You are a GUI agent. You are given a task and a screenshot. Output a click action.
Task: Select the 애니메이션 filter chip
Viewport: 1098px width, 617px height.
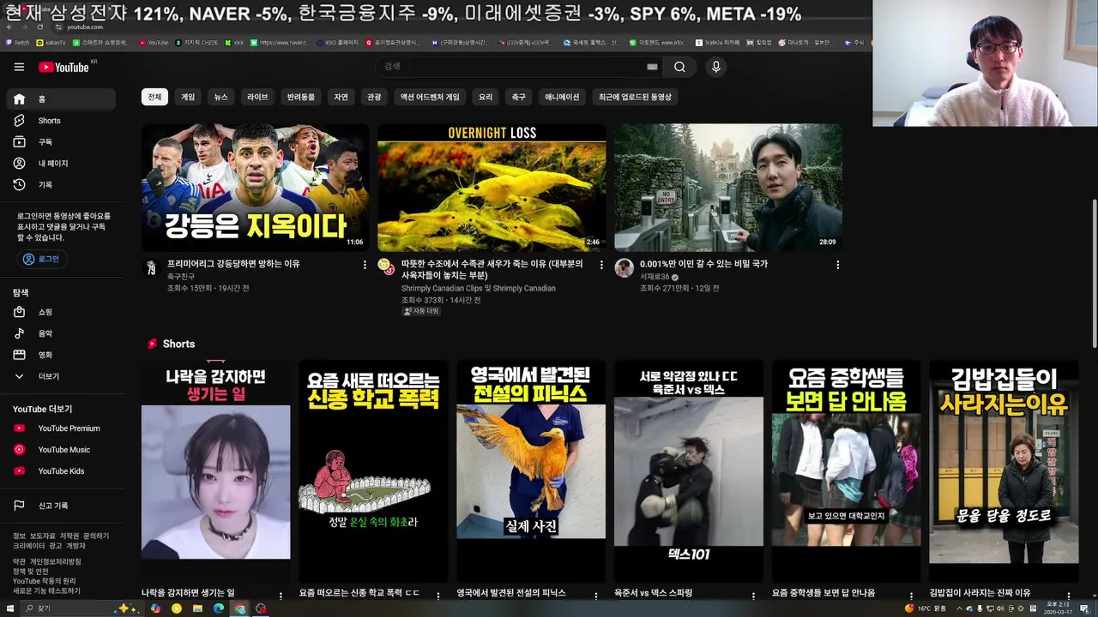click(x=562, y=97)
